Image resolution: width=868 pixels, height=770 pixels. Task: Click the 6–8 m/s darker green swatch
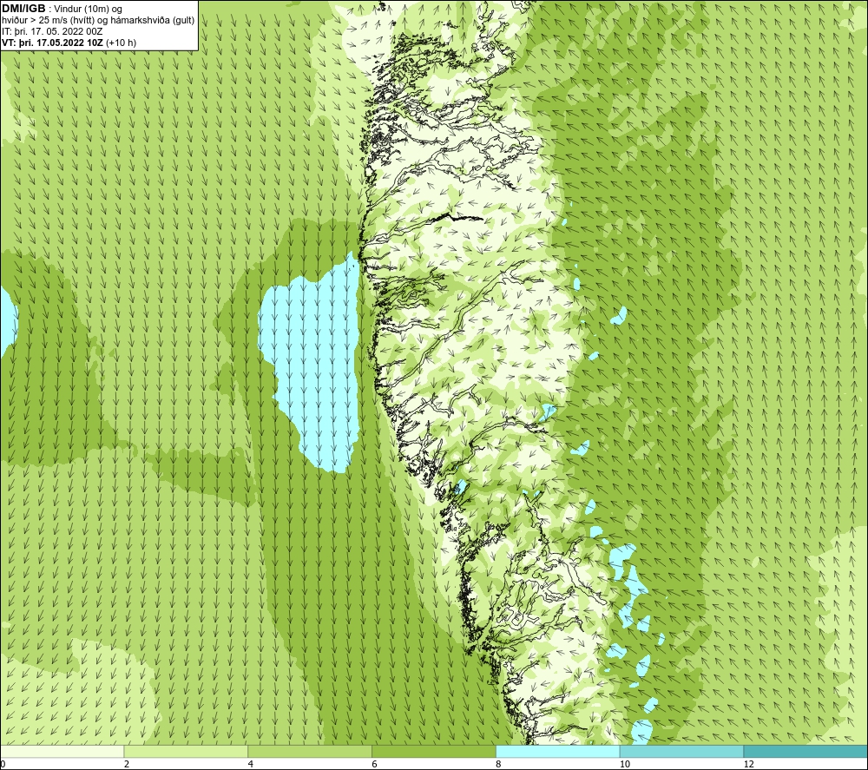coord(434,751)
